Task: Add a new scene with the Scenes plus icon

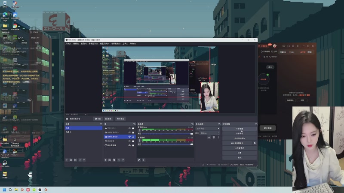Action: (x=67, y=160)
